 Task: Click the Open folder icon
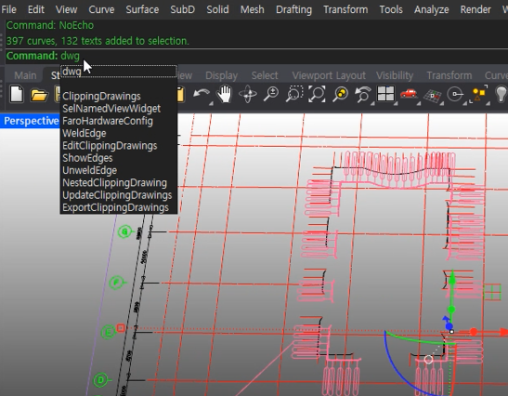pyautogui.click(x=39, y=95)
